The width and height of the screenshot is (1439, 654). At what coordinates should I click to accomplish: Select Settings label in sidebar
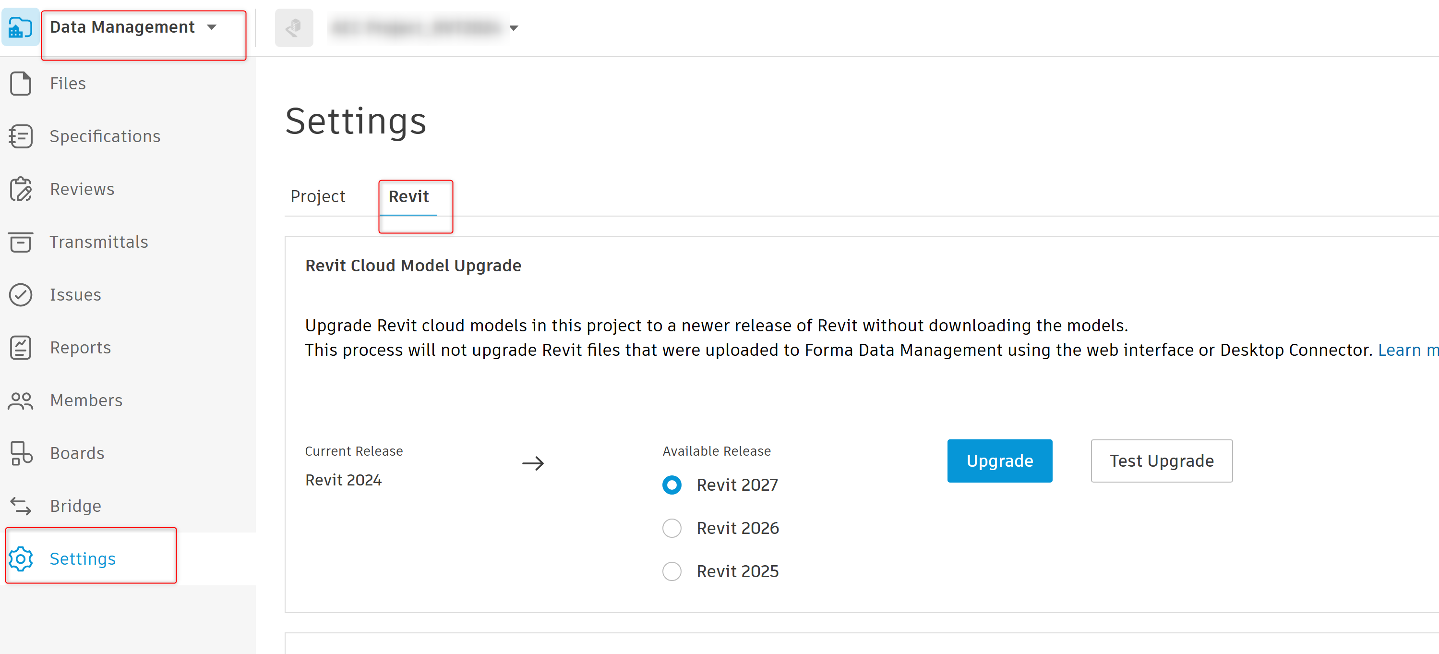[x=83, y=559]
